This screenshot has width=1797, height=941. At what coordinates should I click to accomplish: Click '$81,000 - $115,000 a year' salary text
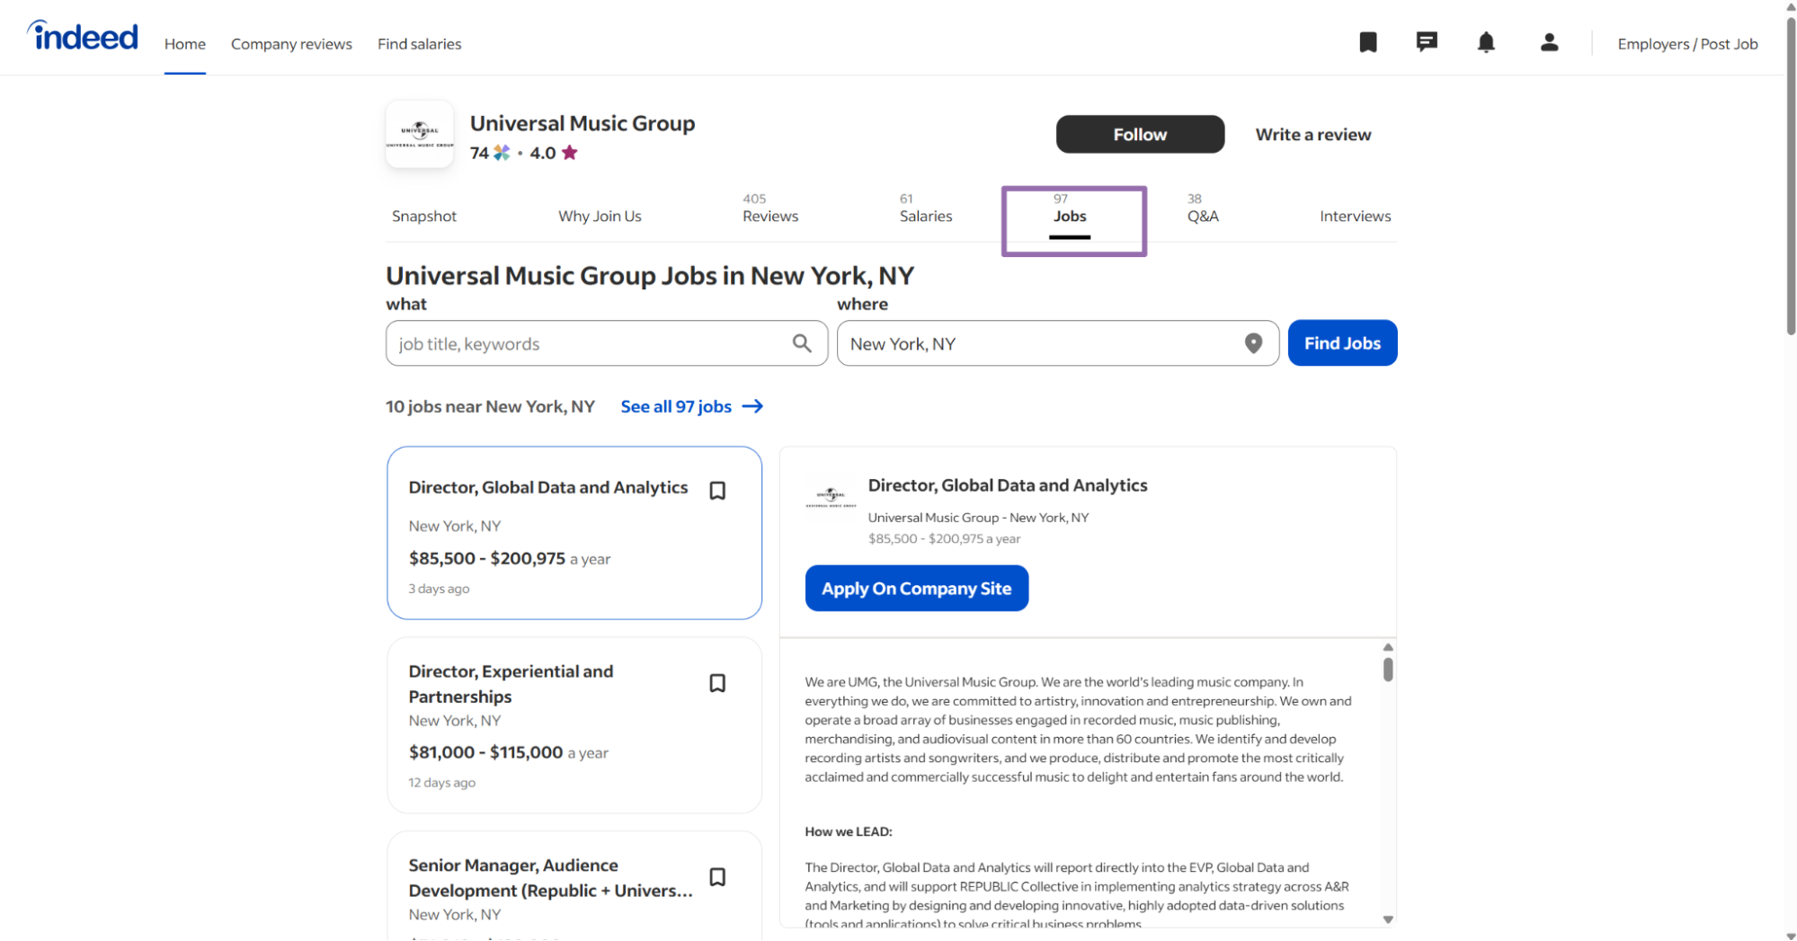point(509,752)
